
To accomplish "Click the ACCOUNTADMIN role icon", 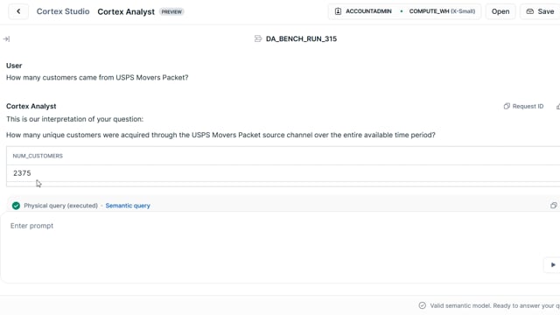I will coord(338,11).
